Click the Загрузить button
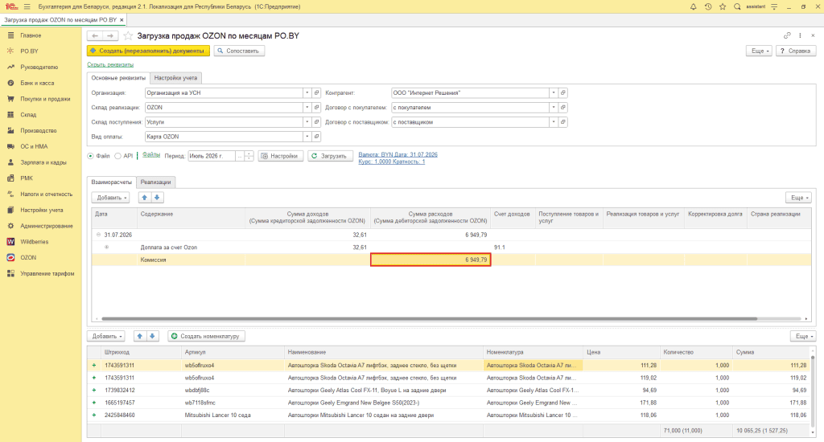This screenshot has width=824, height=442. (x=330, y=156)
